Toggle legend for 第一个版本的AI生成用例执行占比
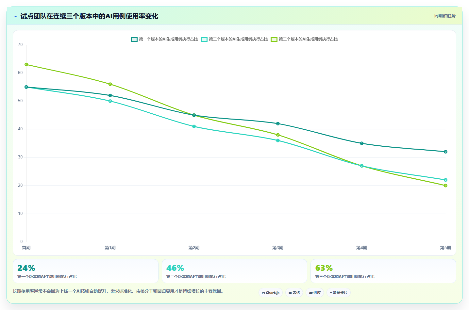Viewport: 469px width, 310px height. coord(164,39)
